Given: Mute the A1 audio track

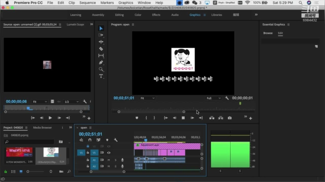Looking at the screenshot, I should 109,160.
